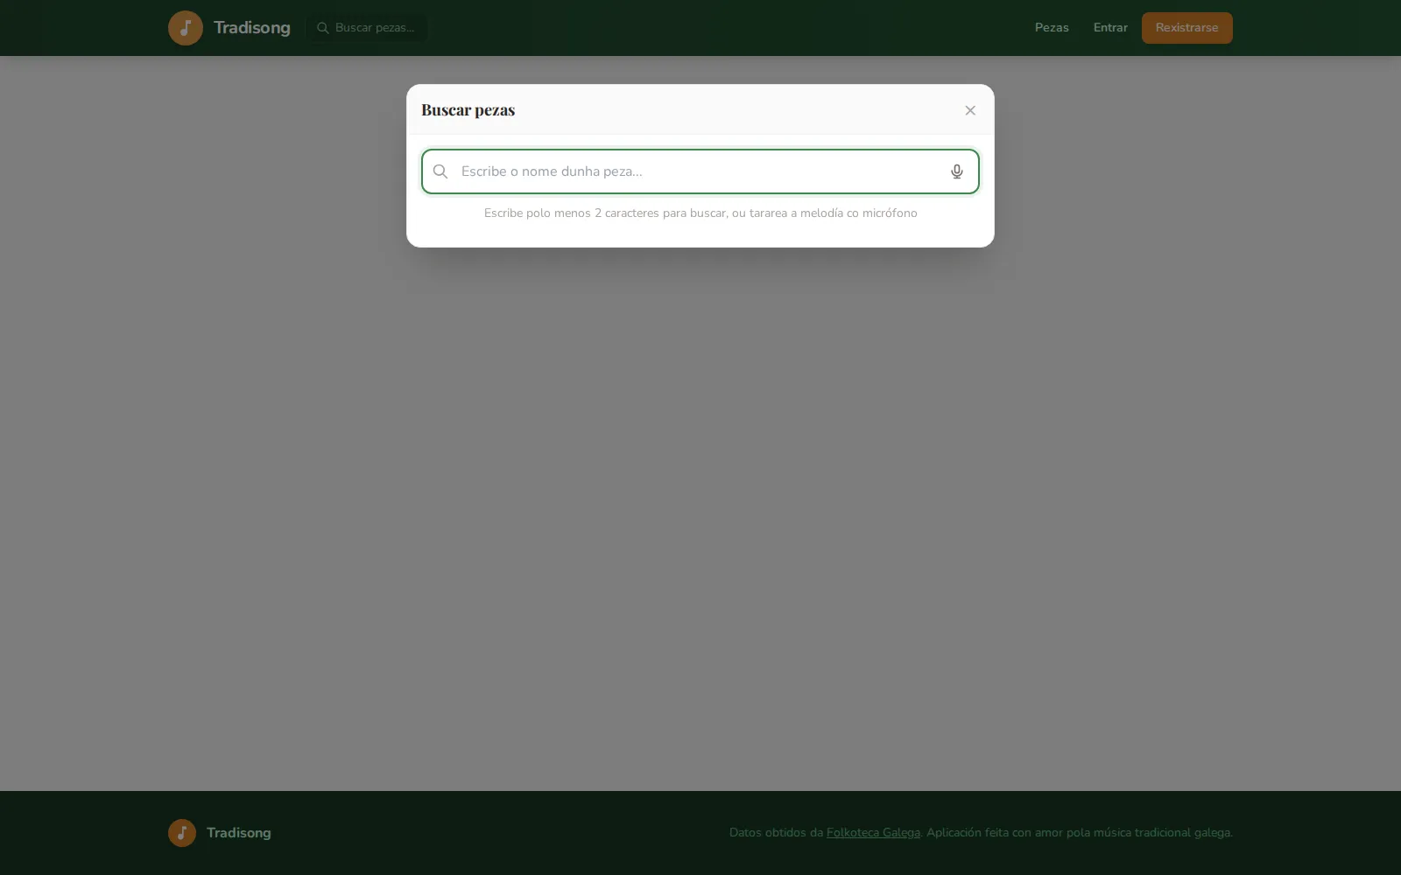
Task: Click the Tradisong logo icon in the header
Action: [x=186, y=28]
